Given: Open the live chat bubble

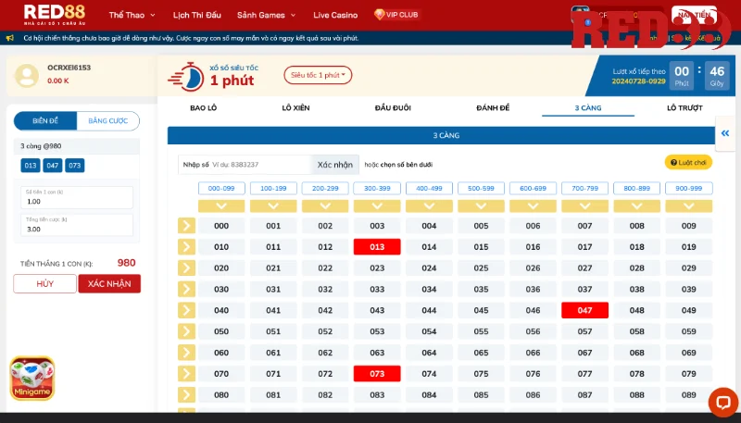Looking at the screenshot, I should [723, 403].
